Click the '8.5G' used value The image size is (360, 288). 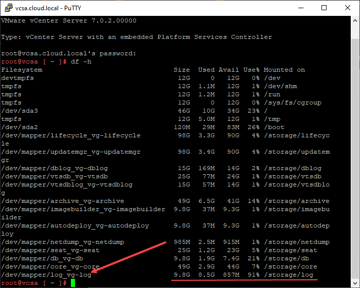(x=206, y=275)
